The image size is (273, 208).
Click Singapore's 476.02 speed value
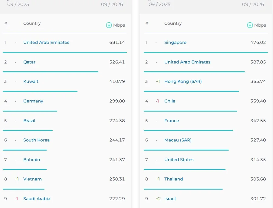tap(258, 42)
